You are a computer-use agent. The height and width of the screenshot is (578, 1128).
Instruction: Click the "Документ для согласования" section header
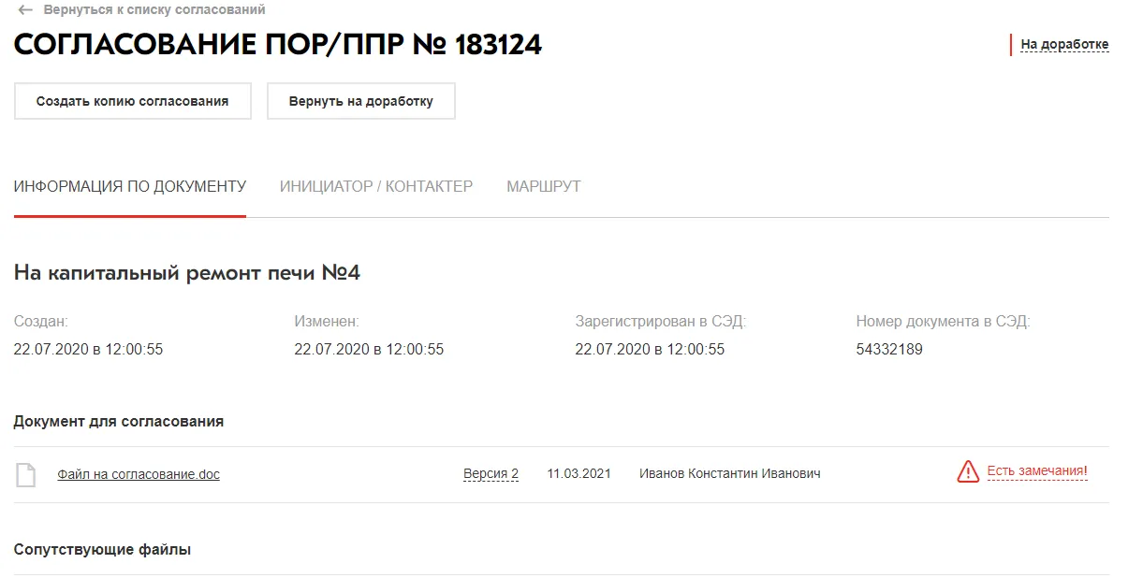119,421
